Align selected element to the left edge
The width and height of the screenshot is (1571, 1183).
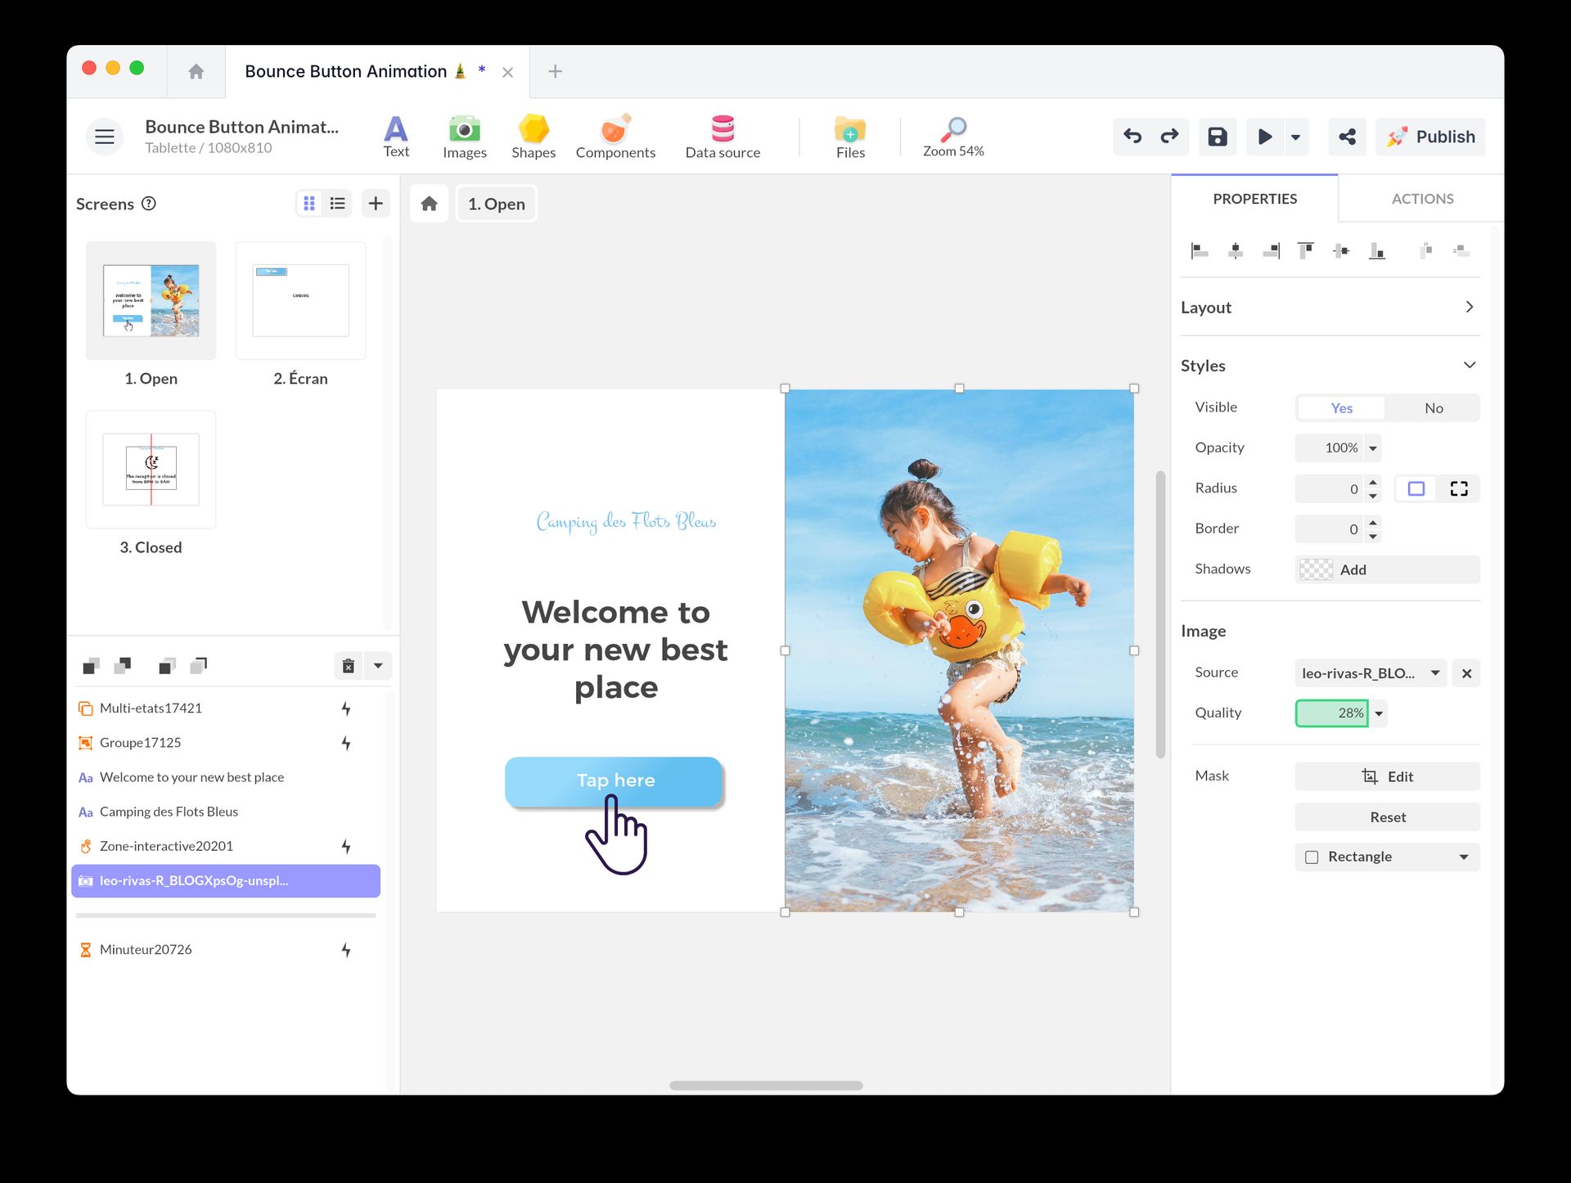[x=1199, y=251]
